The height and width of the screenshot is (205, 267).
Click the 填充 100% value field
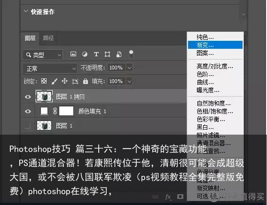(x=116, y=81)
